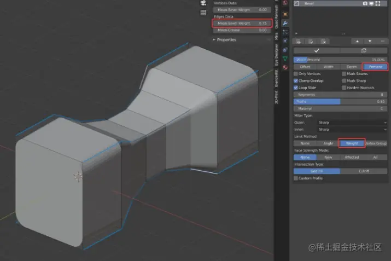This screenshot has height=261, width=391.
Task: Enable Harden Normals checkbox
Action: tap(344, 88)
